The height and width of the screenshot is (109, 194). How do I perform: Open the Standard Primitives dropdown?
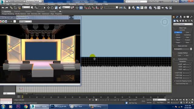point(183,24)
